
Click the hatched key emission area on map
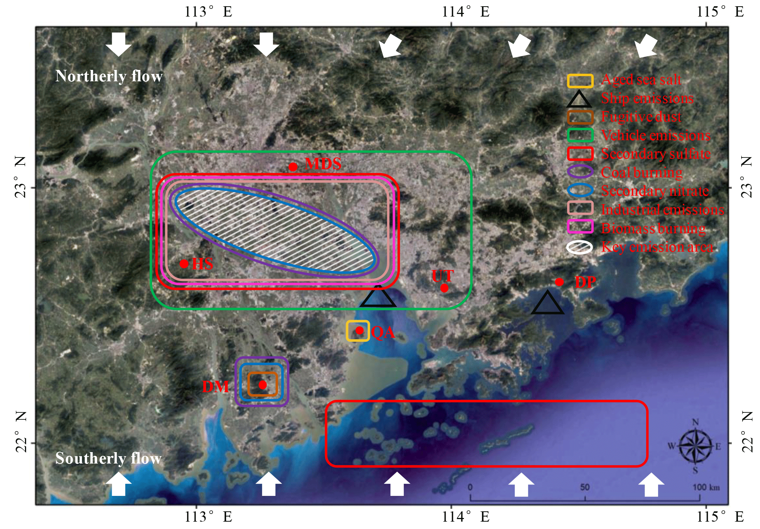[x=276, y=231]
